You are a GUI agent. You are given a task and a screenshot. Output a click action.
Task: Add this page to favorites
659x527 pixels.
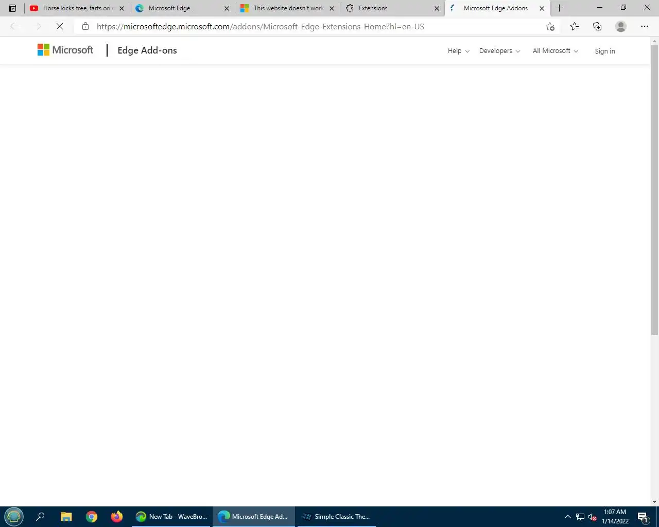click(x=550, y=26)
